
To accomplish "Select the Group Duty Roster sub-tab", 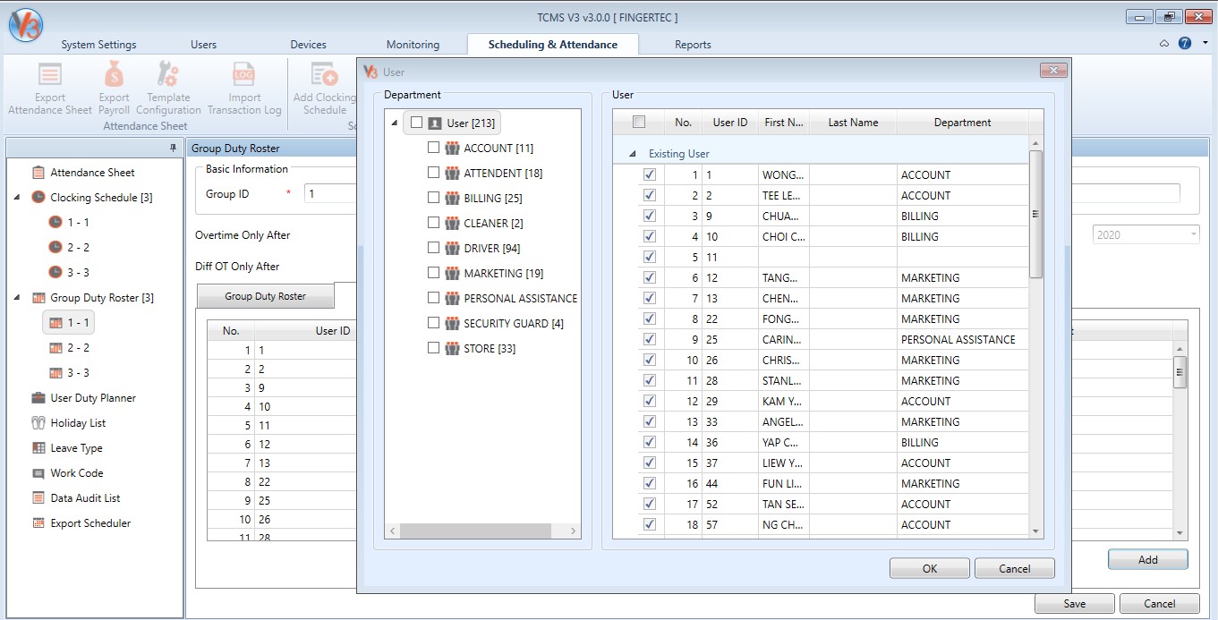I will coord(265,296).
